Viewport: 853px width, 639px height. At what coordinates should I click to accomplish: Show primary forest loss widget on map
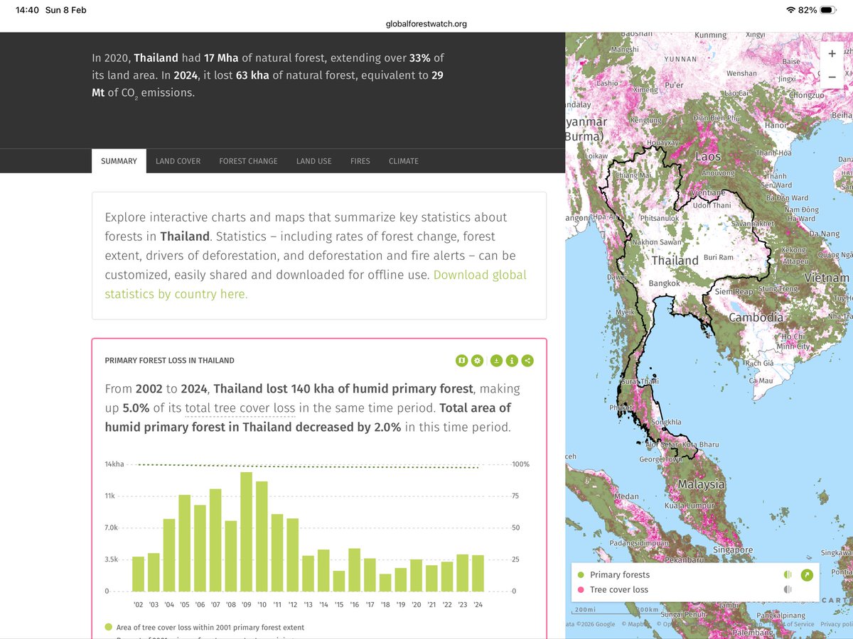tap(462, 361)
